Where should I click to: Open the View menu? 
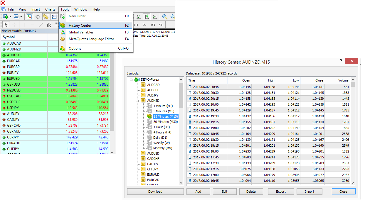(x=22, y=9)
